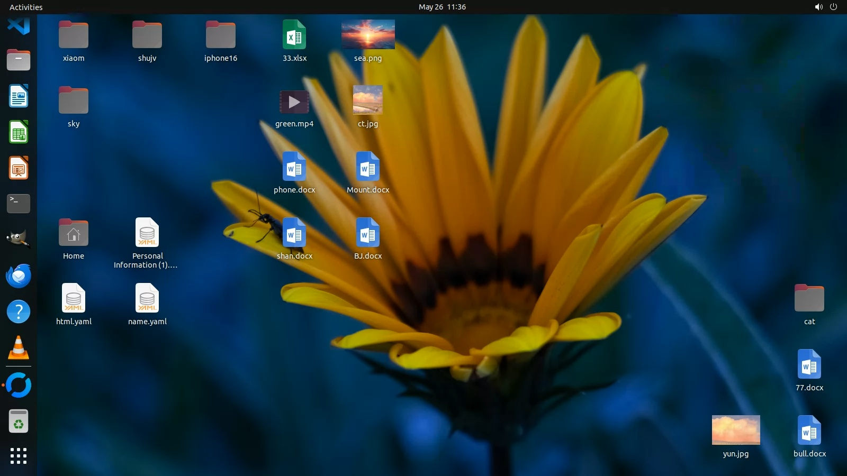This screenshot has width=847, height=476.
Task: Open the Trash in the dock
Action: tap(19, 422)
